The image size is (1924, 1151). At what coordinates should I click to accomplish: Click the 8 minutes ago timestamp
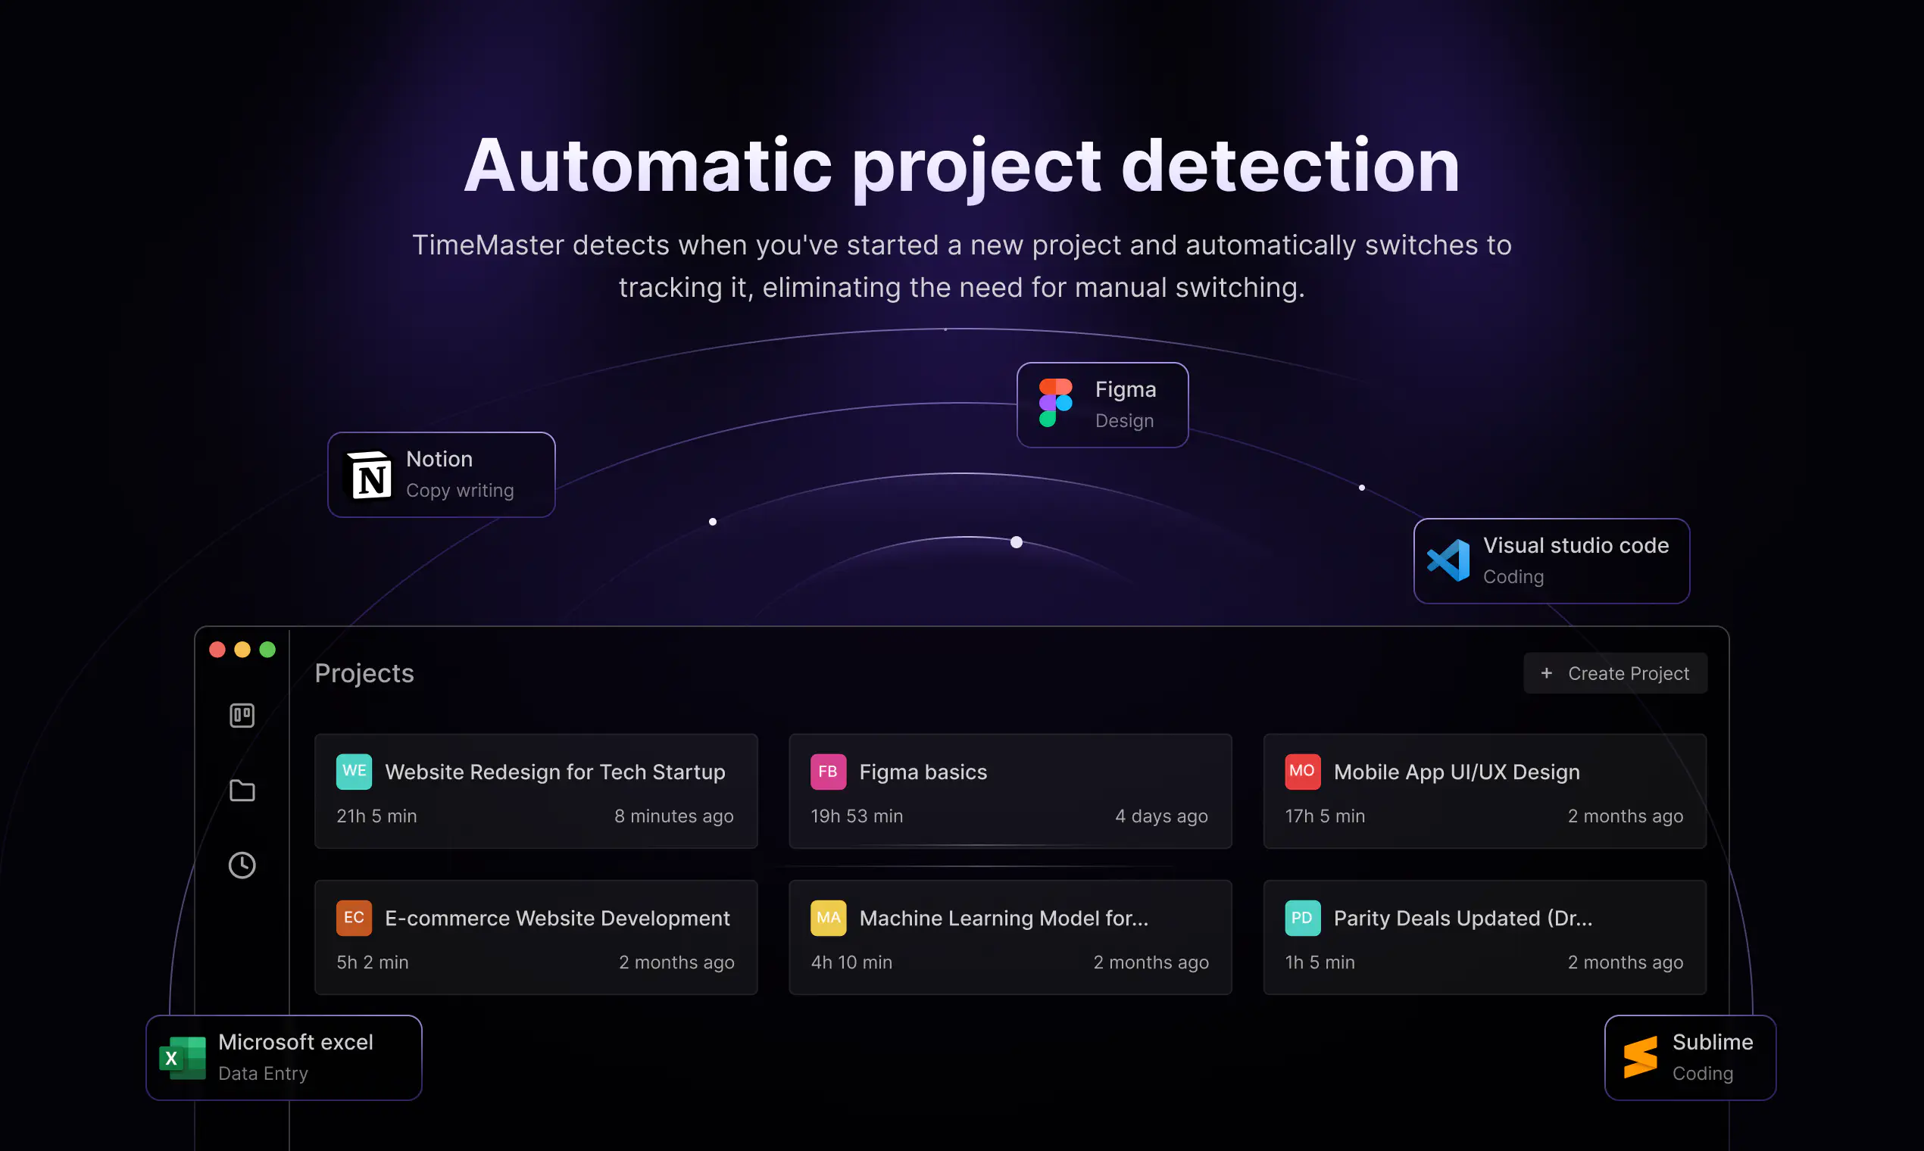pos(673,816)
